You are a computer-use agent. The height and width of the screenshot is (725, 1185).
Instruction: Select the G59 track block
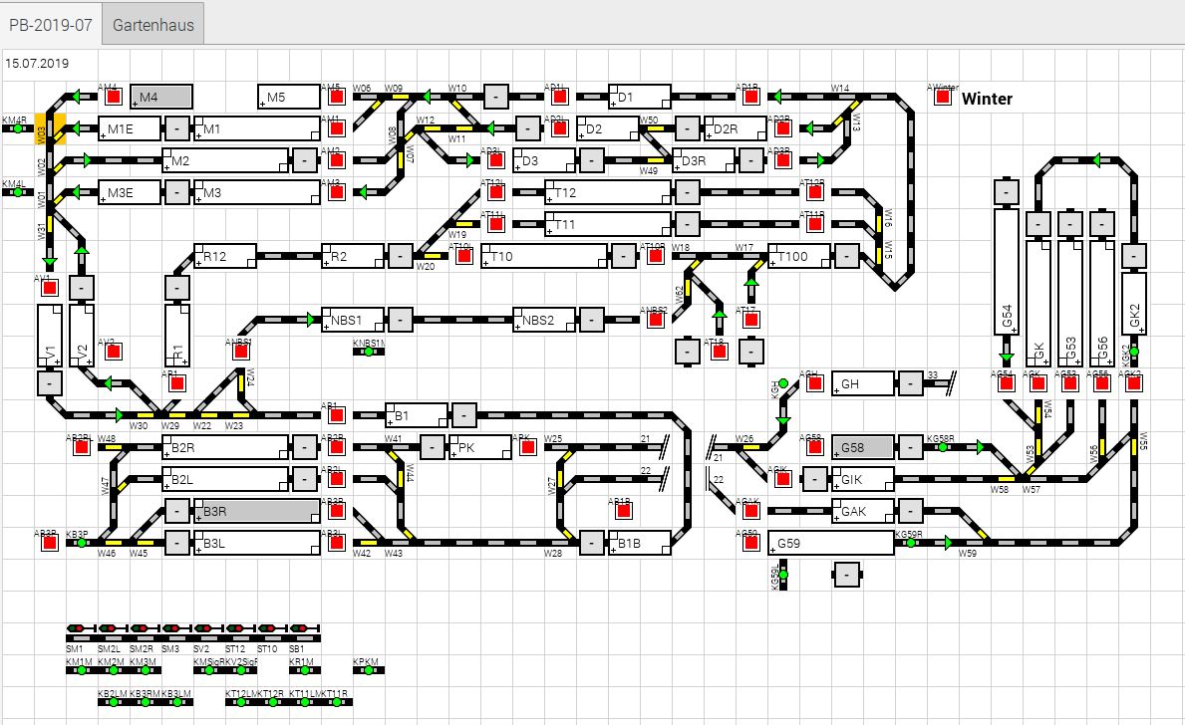(831, 543)
